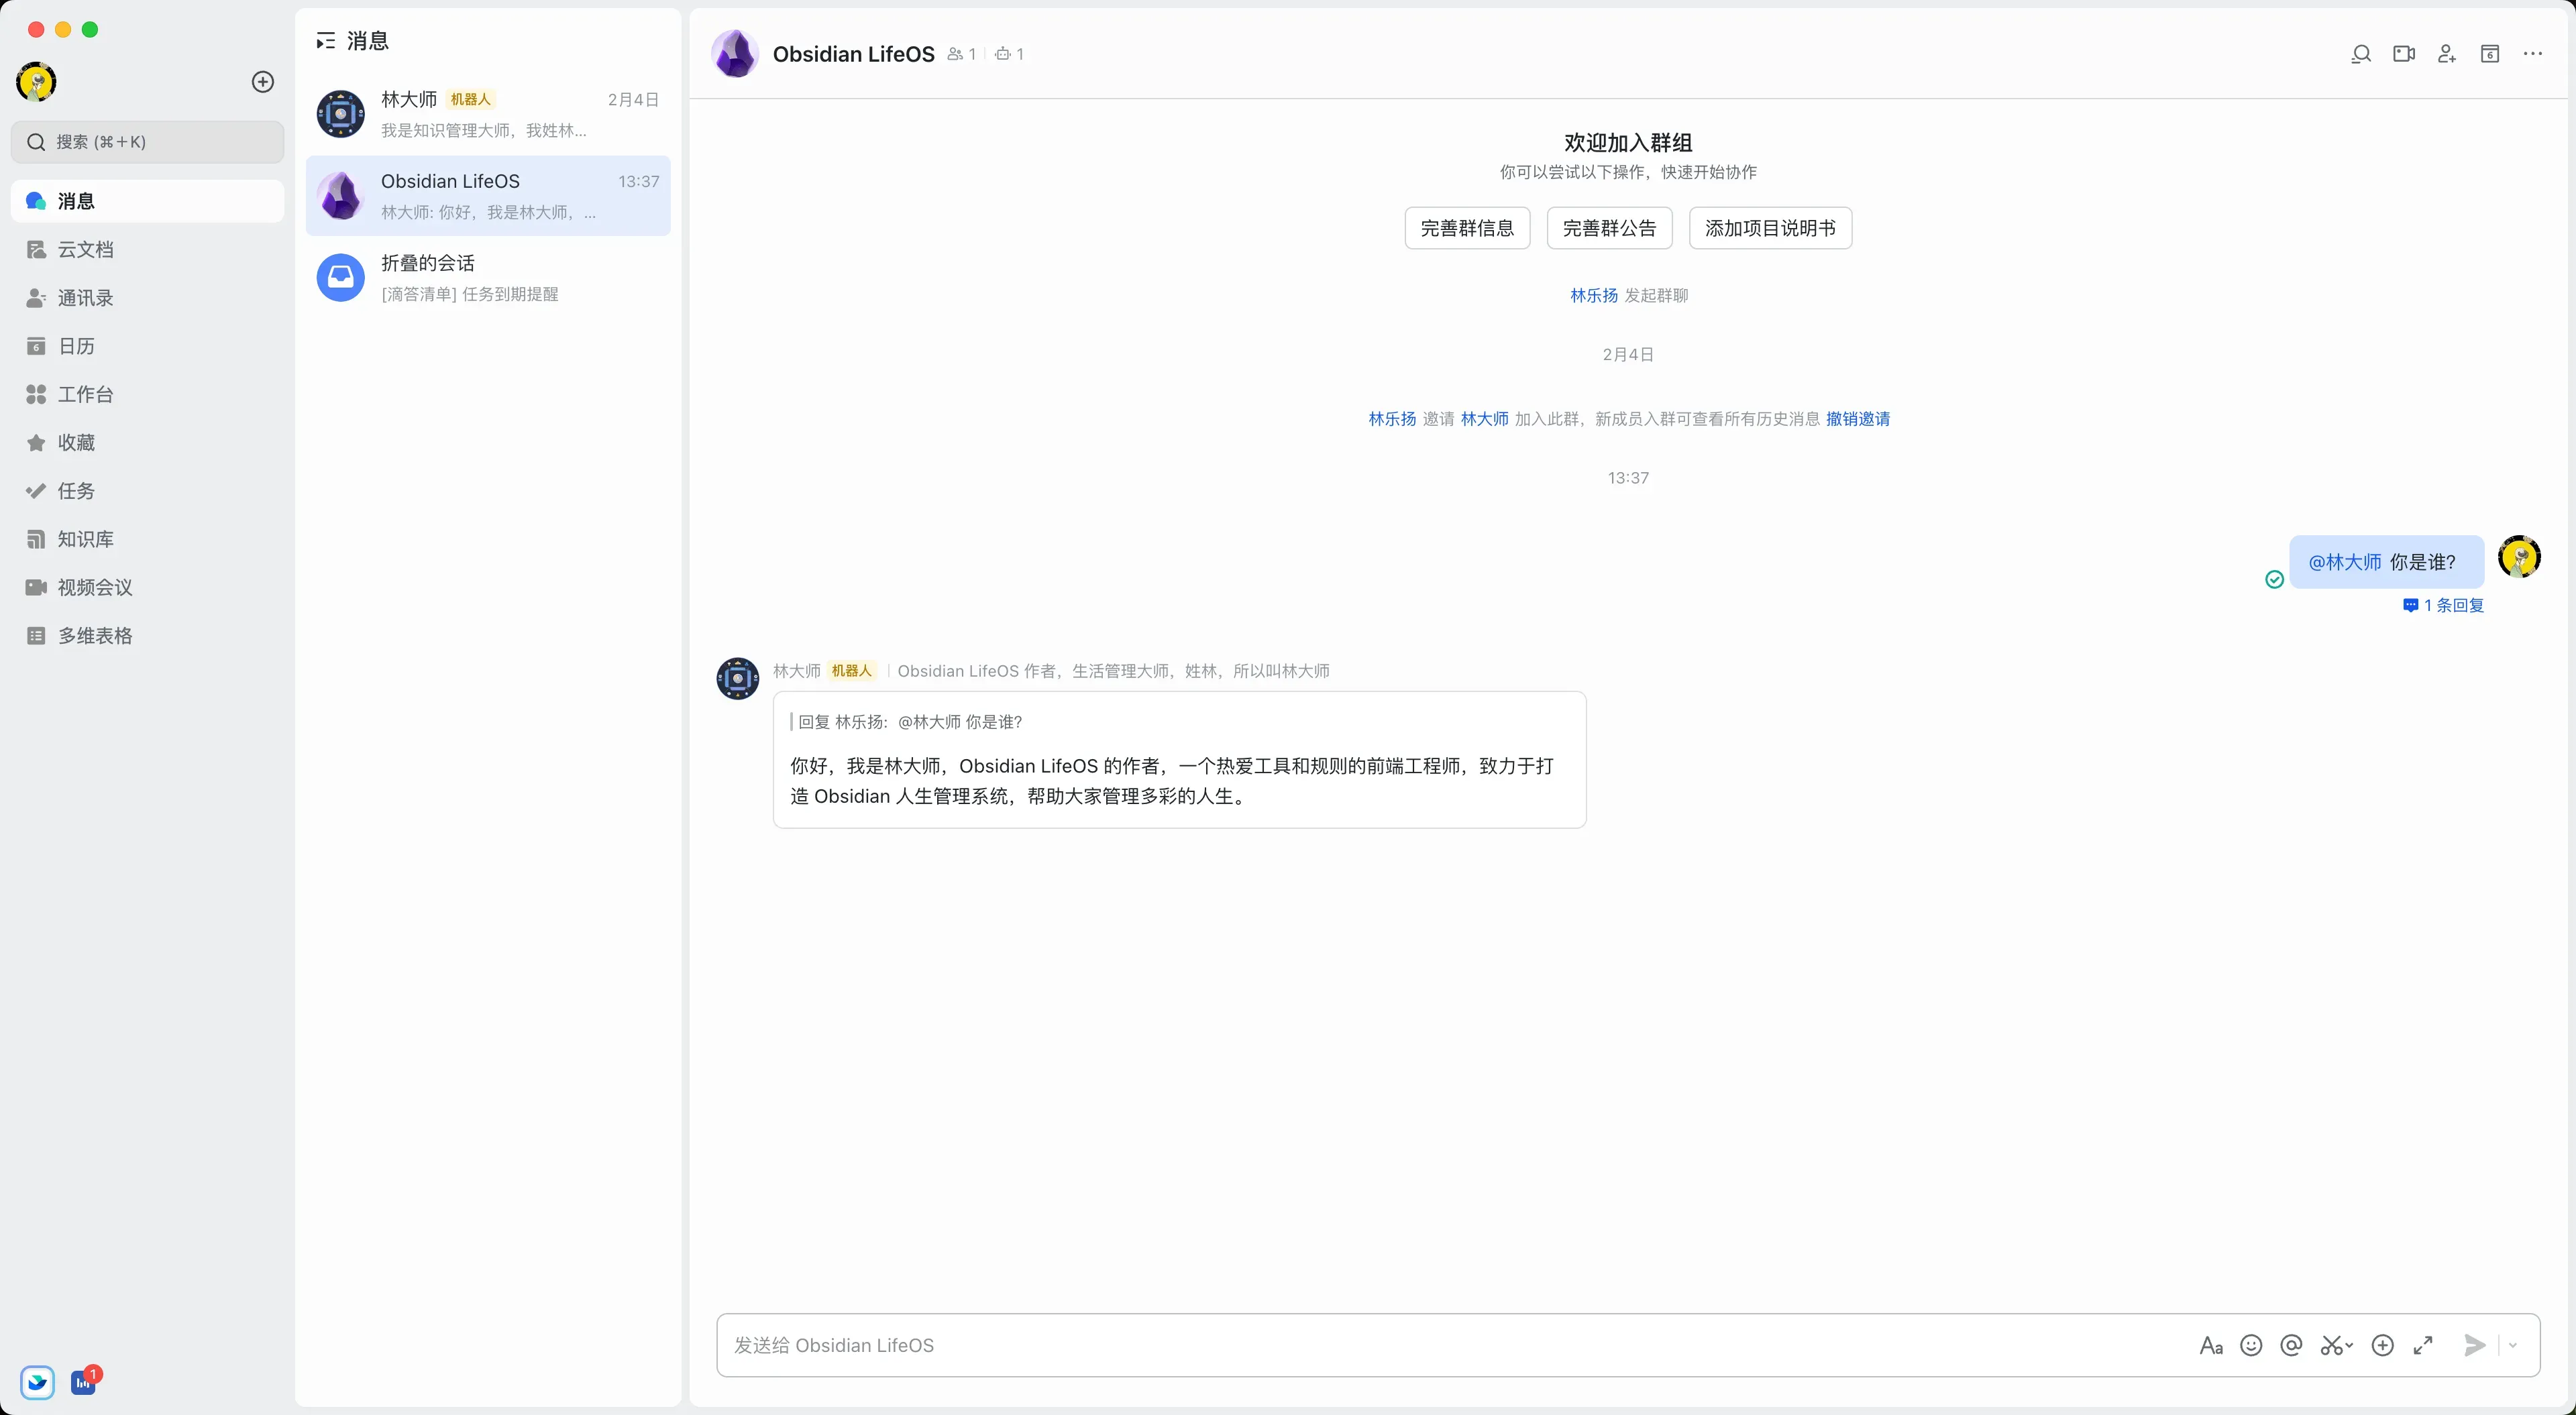
Task: Focus the 发送给 Obsidian LifeOS message box
Action: (x=1455, y=1345)
